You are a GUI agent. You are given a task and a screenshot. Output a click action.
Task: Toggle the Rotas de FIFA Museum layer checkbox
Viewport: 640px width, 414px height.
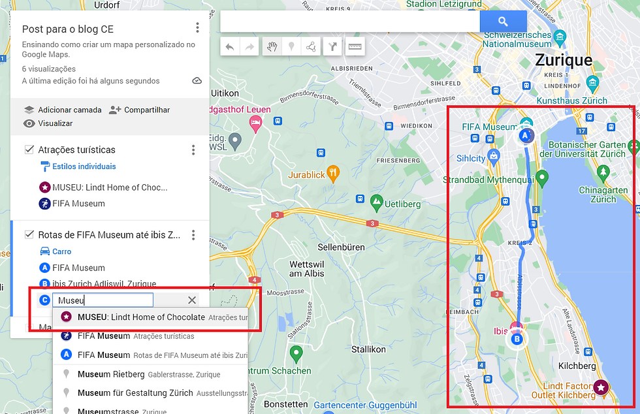click(x=29, y=234)
